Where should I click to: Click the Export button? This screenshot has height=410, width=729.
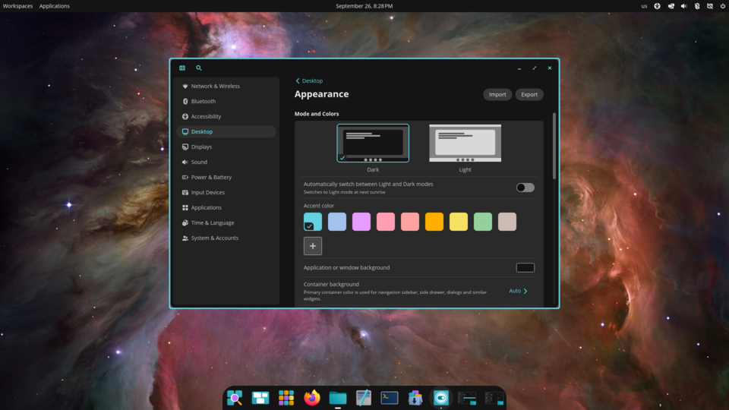click(x=529, y=95)
